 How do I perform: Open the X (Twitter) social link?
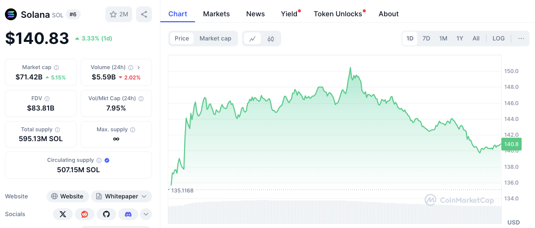(x=63, y=214)
